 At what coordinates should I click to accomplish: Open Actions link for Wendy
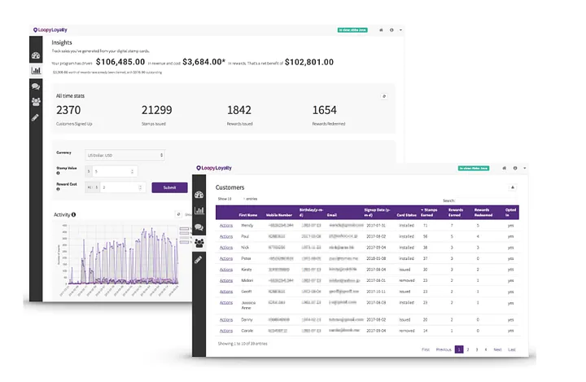pos(226,226)
